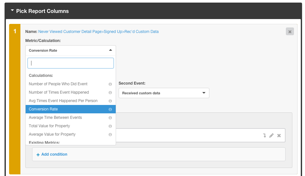
Task: Edit the condition with the pencil icon
Action: pyautogui.click(x=272, y=136)
